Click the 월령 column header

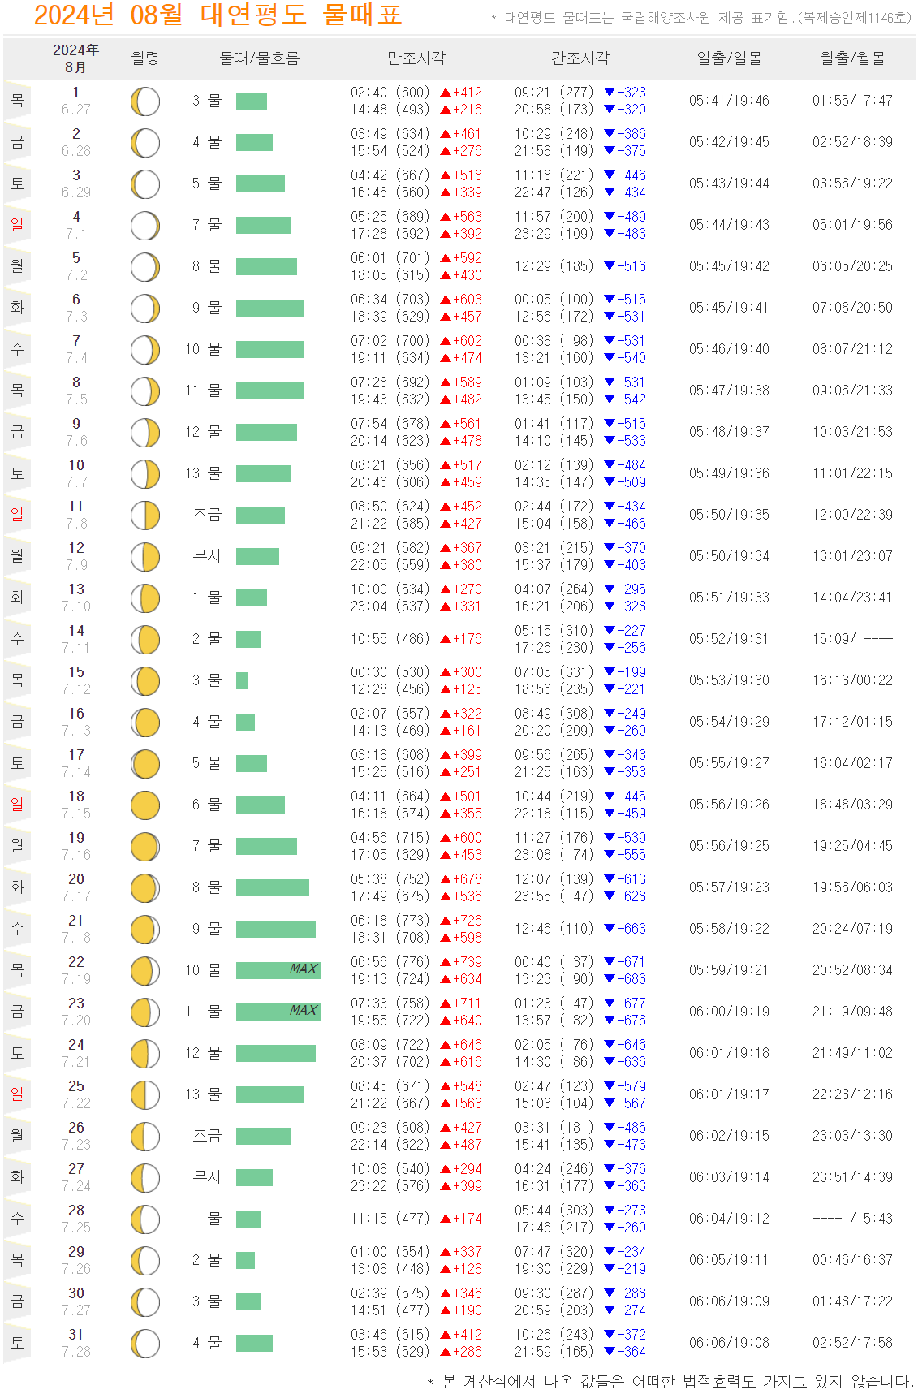coord(145,58)
